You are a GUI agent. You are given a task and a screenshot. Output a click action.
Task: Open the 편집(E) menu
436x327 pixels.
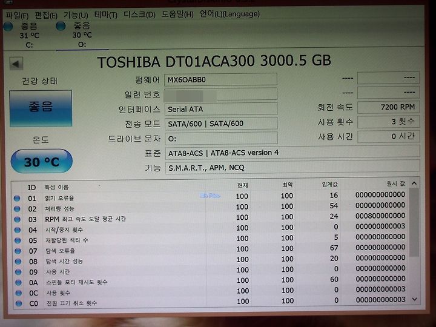(x=46, y=15)
